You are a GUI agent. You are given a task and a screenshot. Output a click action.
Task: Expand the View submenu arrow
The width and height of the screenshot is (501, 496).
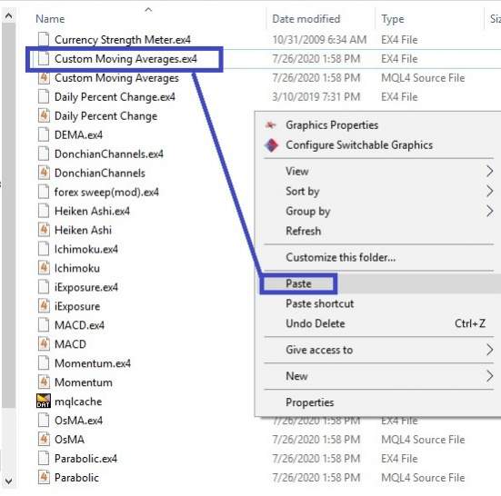489,172
